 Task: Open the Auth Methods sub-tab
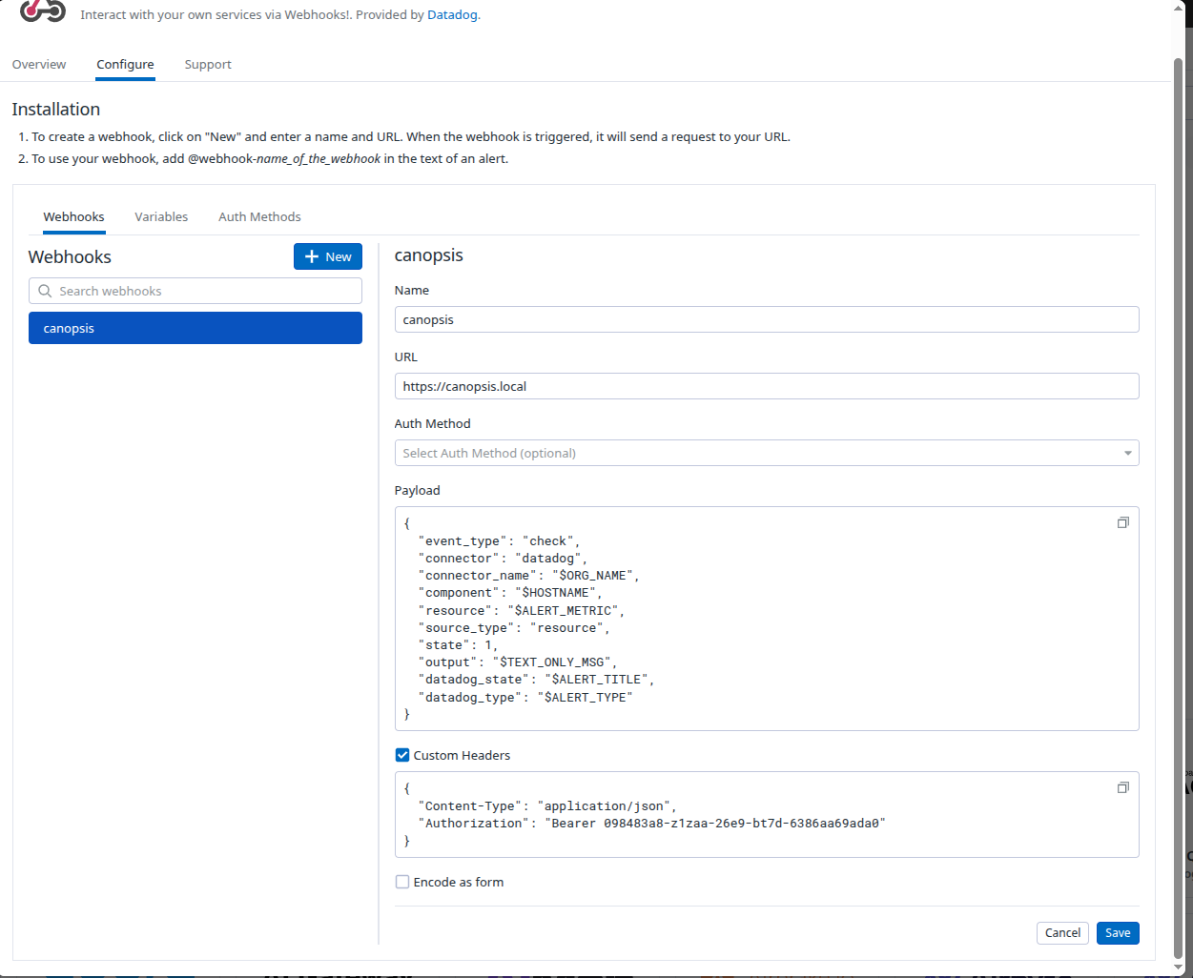click(259, 216)
